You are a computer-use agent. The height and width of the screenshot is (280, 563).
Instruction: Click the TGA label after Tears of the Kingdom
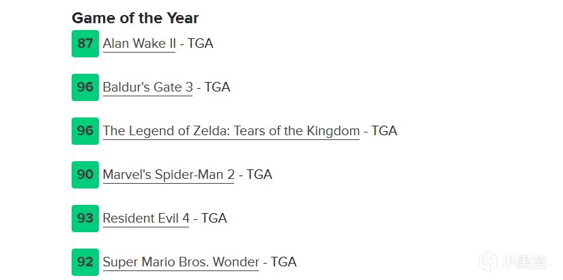pyautogui.click(x=384, y=131)
